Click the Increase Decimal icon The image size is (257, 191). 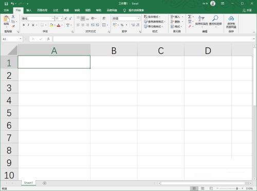[x=133, y=25]
